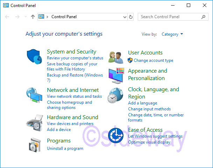213x168 pixels.
Task: Click in the Search Control Panel box
Action: tap(170, 17)
